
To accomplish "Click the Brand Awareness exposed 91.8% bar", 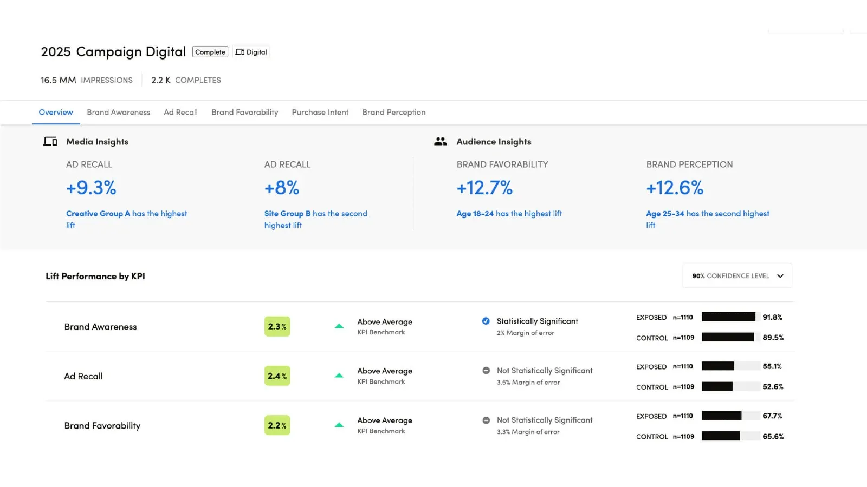I will click(730, 317).
